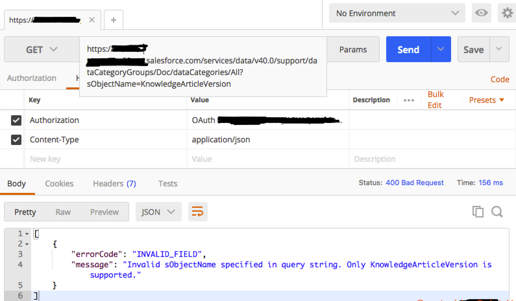Toggle the response line wrap icon

[x=198, y=212]
